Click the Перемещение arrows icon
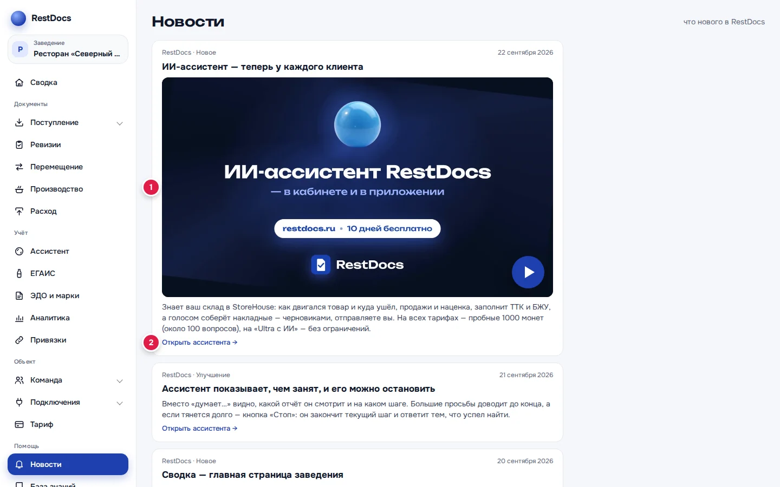Image resolution: width=780 pixels, height=487 pixels. click(x=19, y=167)
